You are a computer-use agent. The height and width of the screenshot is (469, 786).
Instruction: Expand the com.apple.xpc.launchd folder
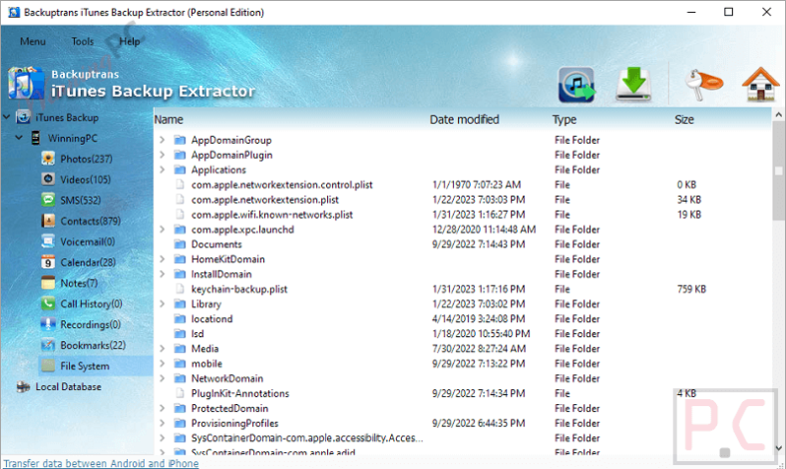[x=163, y=230]
